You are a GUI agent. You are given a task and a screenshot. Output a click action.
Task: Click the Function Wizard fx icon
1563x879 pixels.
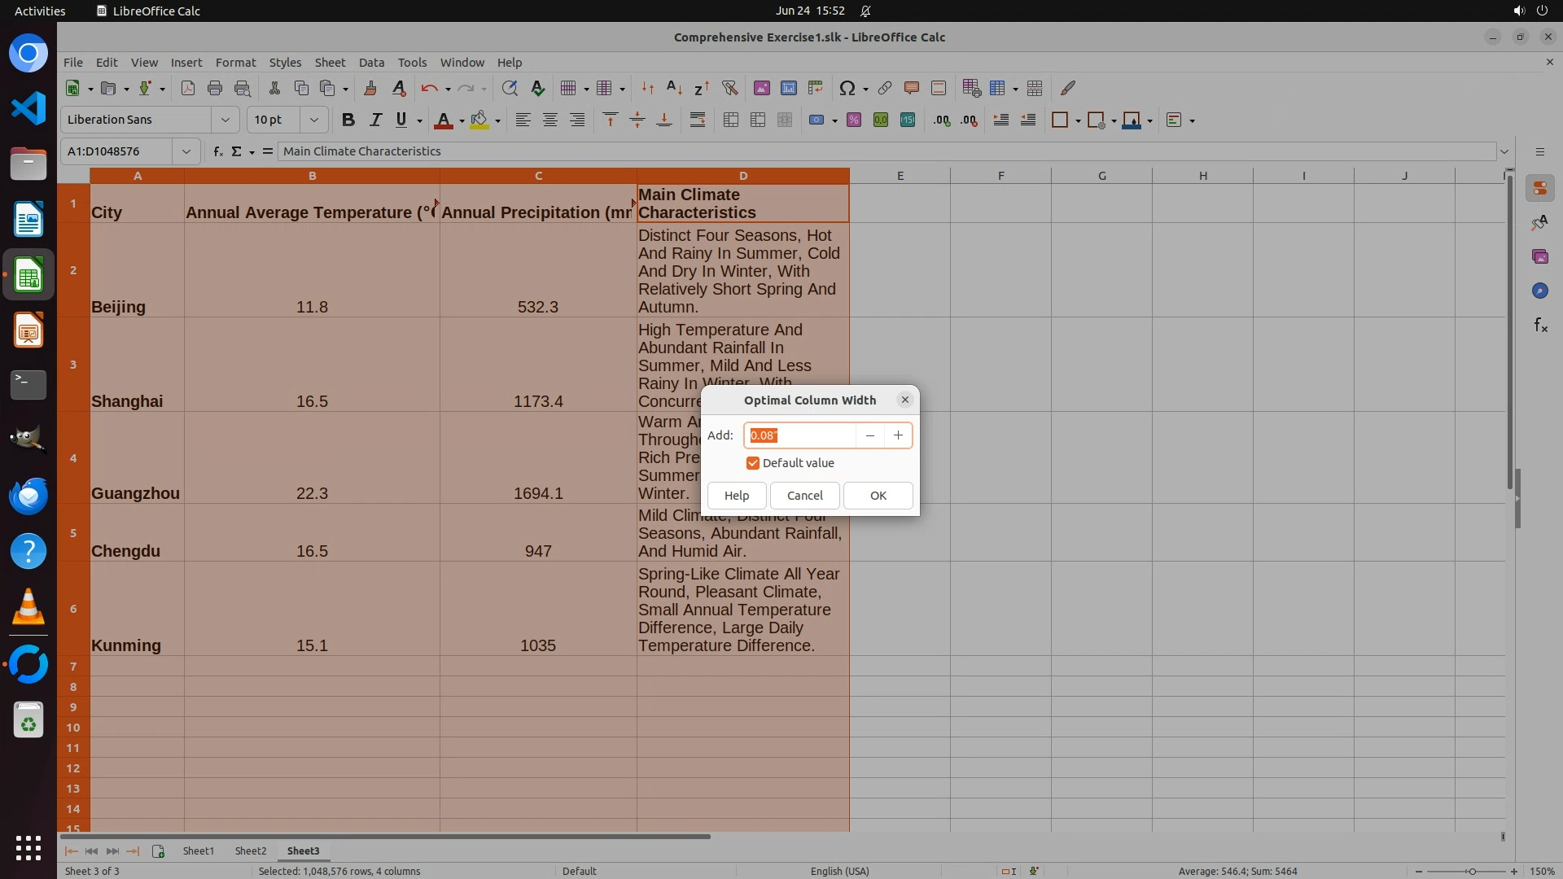(x=217, y=151)
